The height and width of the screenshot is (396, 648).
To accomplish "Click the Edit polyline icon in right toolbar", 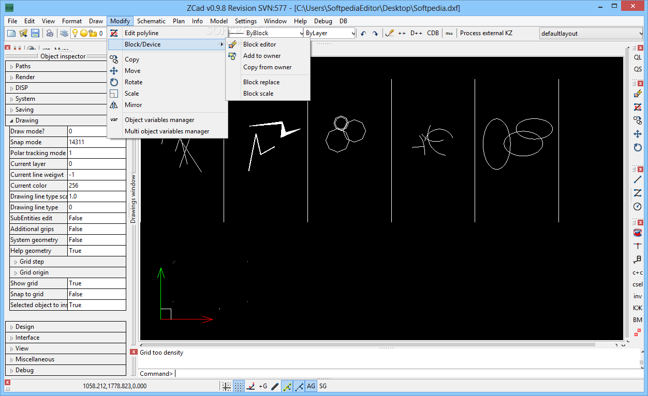I will point(638,107).
